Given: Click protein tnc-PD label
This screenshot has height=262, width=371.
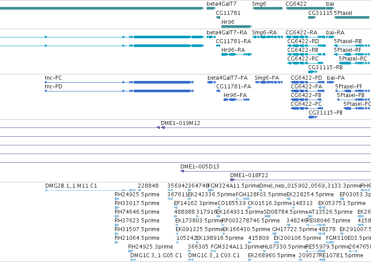Looking at the screenshot, I should [53, 87].
